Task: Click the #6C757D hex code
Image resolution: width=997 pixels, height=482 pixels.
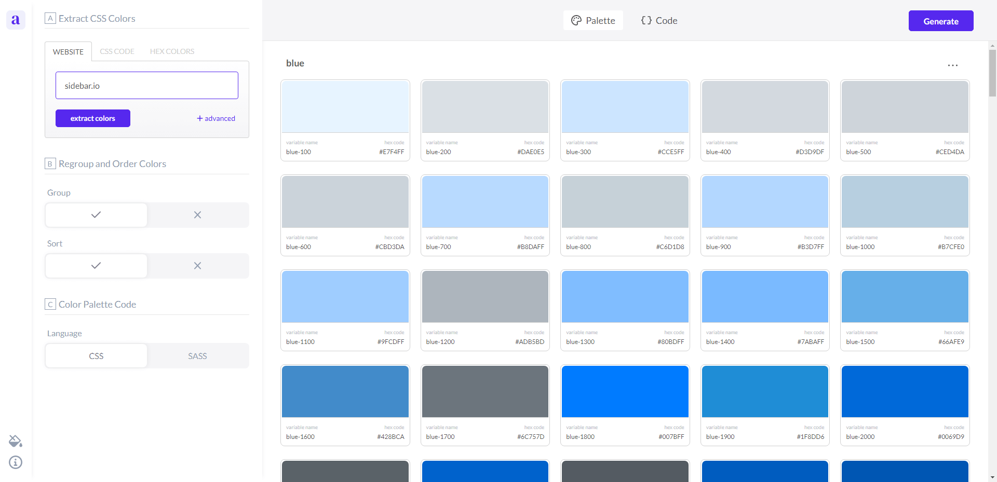Action: (x=531, y=437)
